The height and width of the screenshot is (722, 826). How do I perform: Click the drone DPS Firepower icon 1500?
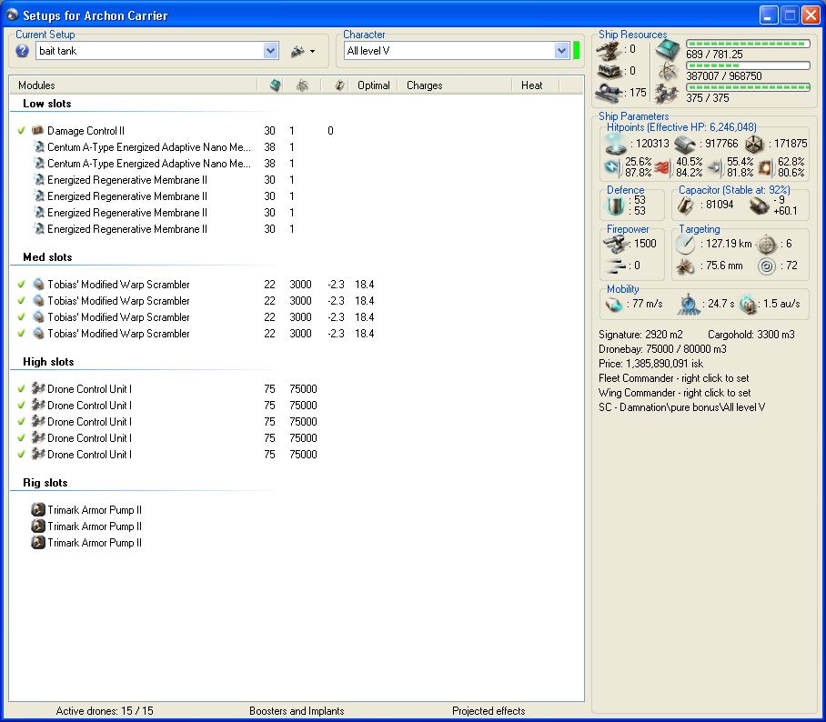coord(617,244)
